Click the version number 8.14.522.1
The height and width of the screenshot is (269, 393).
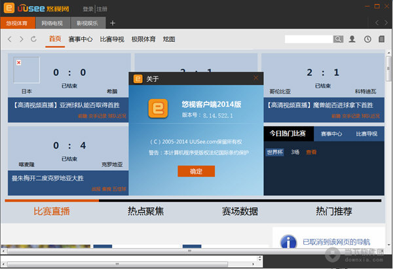point(218,116)
